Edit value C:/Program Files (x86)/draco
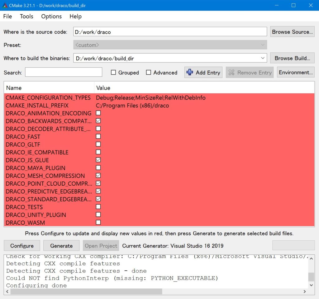Screen dimensions: 319x299 [132, 105]
